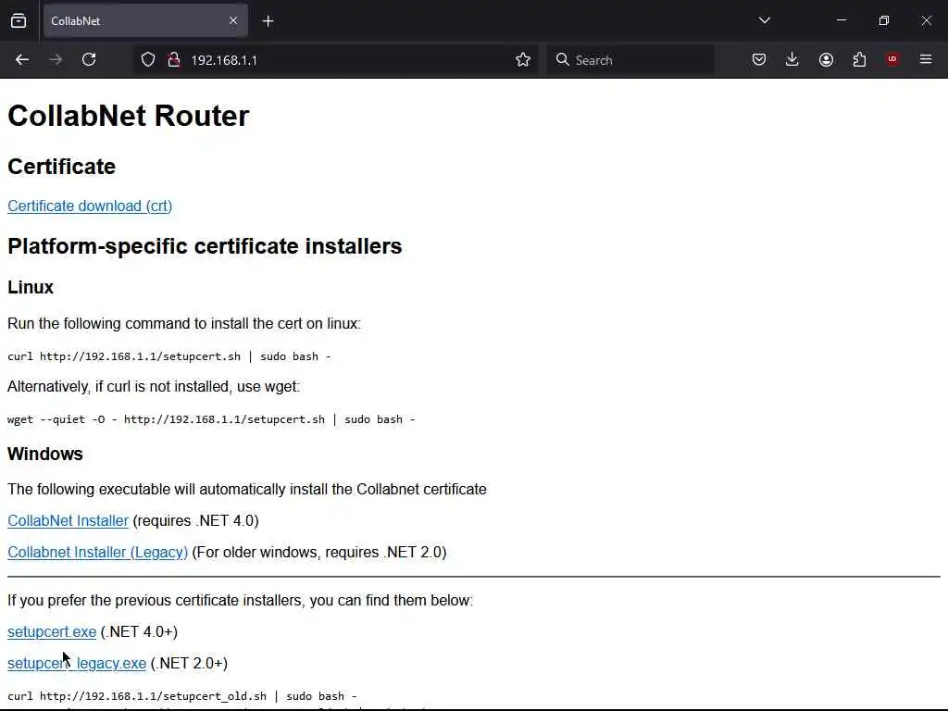Click the Linux section heading
Viewport: 948px width, 711px height.
(31, 287)
